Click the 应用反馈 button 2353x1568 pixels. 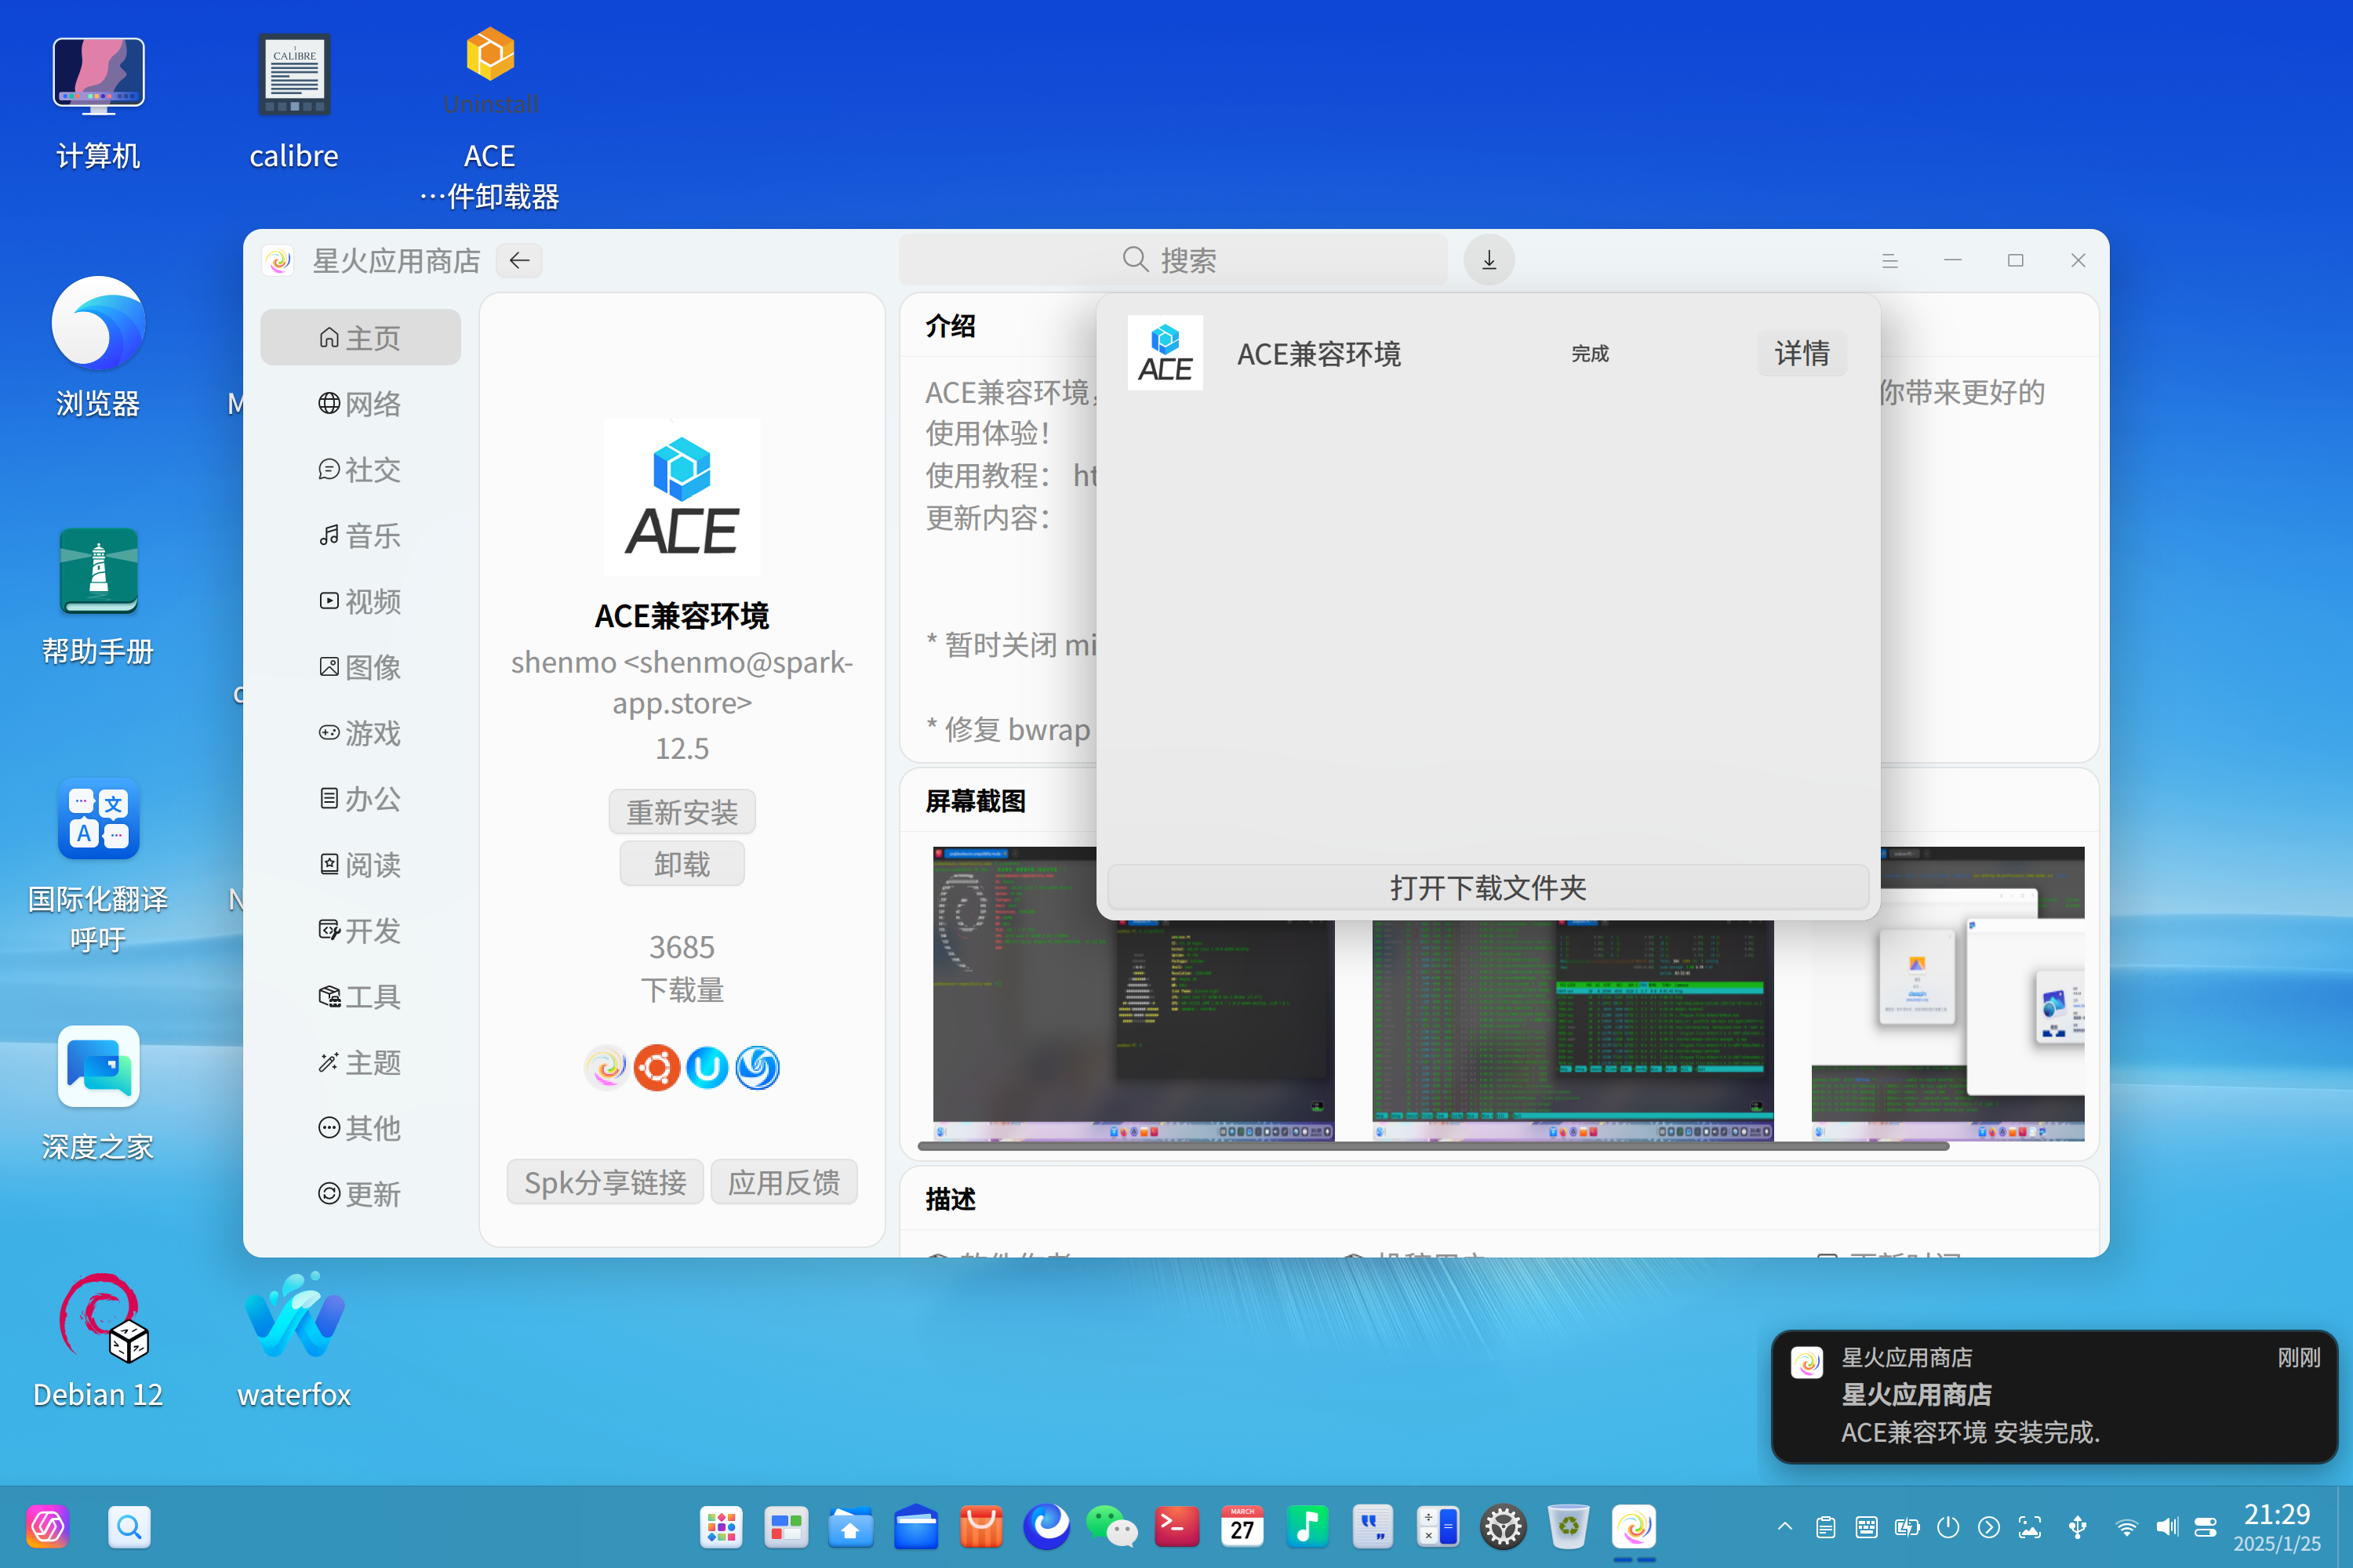coord(784,1183)
